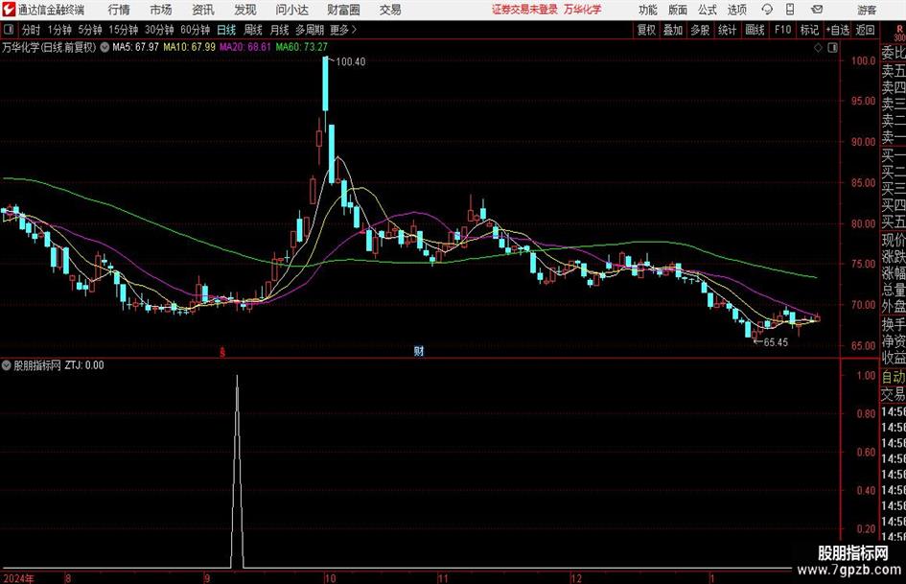The width and height of the screenshot is (906, 584).
Task: Click the 自动 label in the right panel
Action: pyautogui.click(x=894, y=377)
